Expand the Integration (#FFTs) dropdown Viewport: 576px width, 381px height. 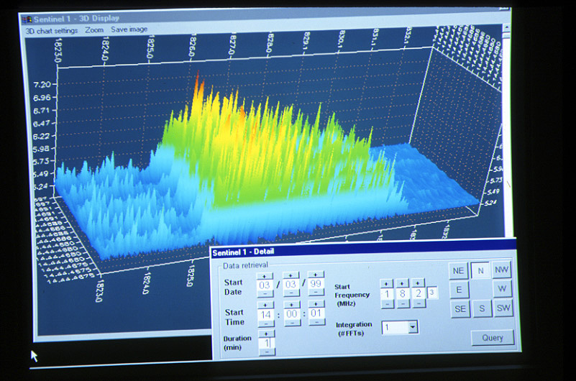[412, 327]
